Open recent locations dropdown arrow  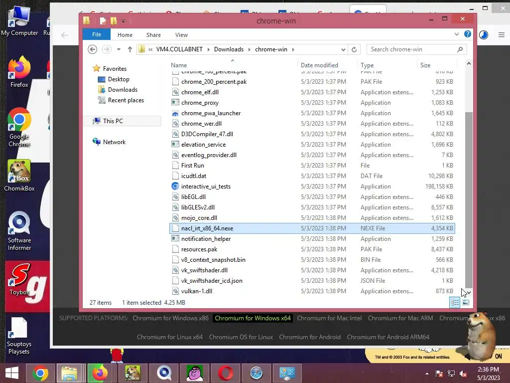[x=119, y=49]
